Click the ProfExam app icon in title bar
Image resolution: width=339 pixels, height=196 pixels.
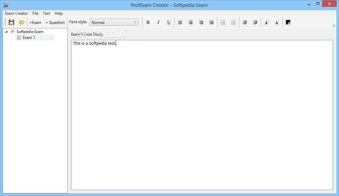coord(6,5)
